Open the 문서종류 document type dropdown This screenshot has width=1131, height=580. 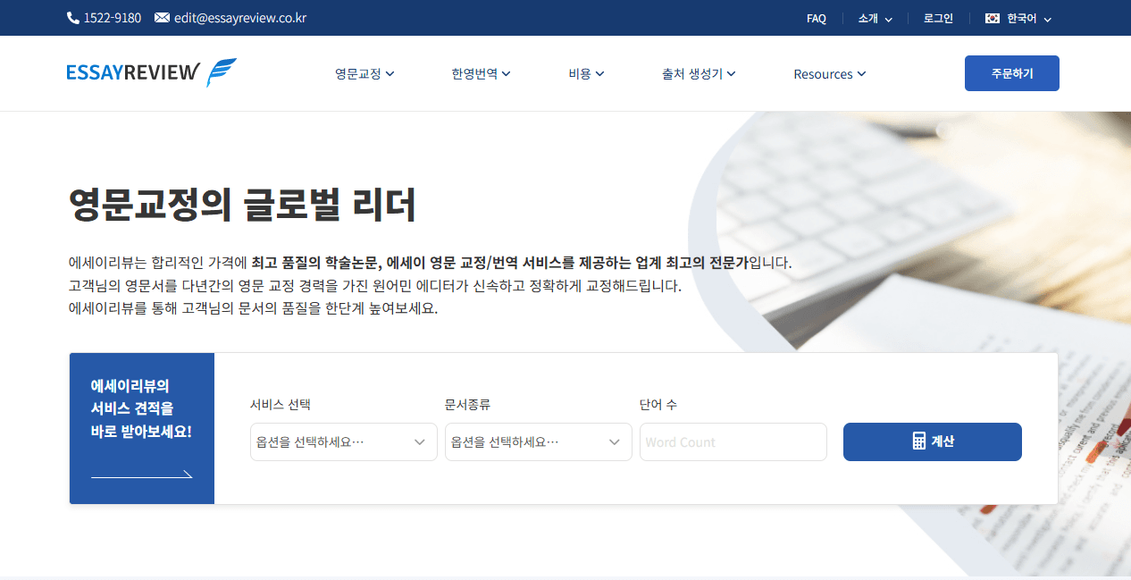(x=538, y=441)
